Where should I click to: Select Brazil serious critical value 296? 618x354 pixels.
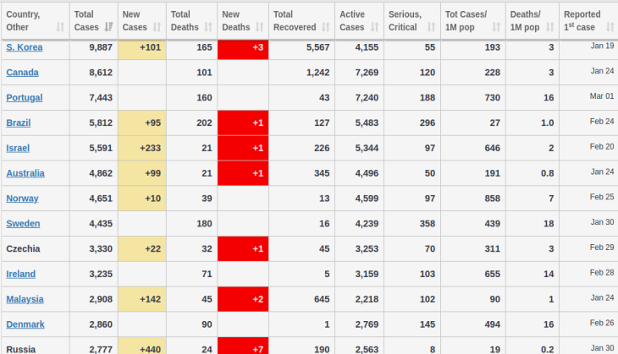[x=428, y=123]
